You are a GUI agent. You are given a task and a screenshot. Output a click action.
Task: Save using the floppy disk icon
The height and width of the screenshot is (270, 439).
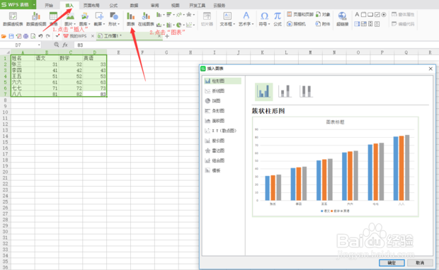[x=11, y=36]
